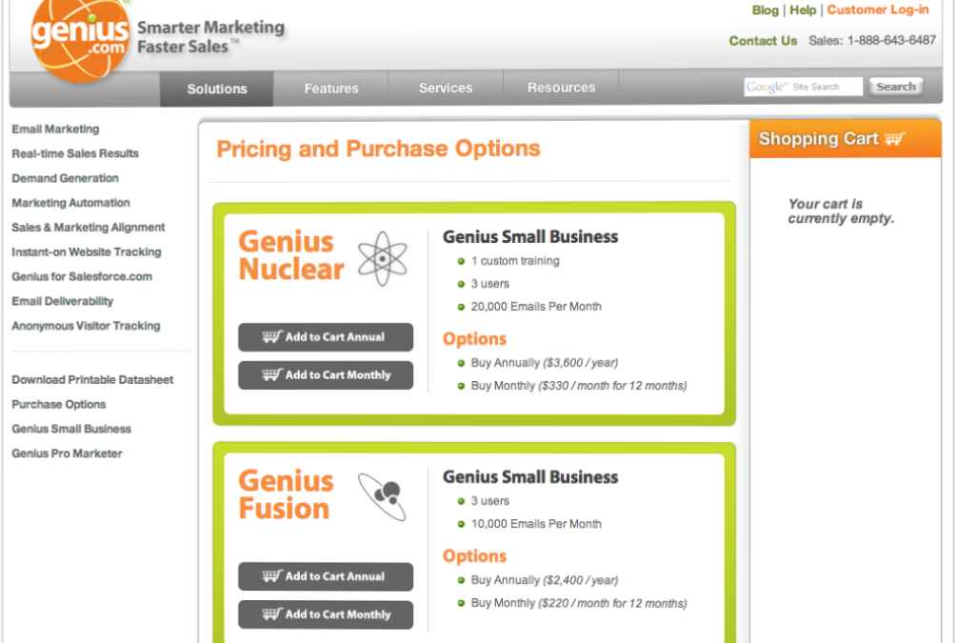Click the Pricing and Purchase Options heading
The image size is (956, 643).
(378, 149)
